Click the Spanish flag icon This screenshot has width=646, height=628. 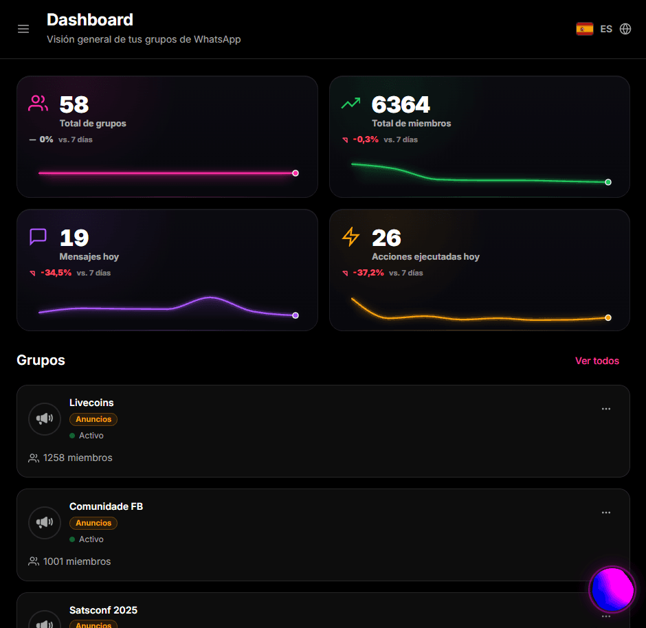click(584, 29)
